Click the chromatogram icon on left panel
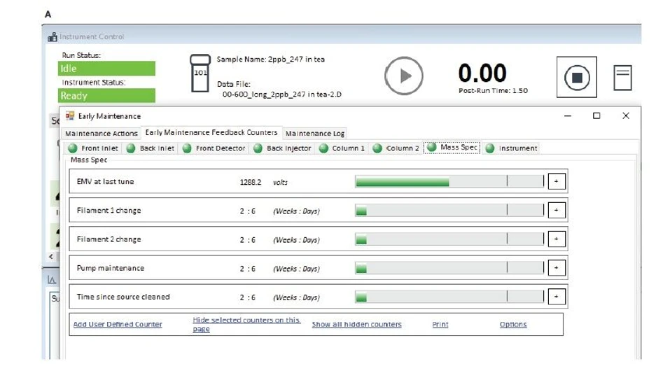 pyautogui.click(x=52, y=280)
